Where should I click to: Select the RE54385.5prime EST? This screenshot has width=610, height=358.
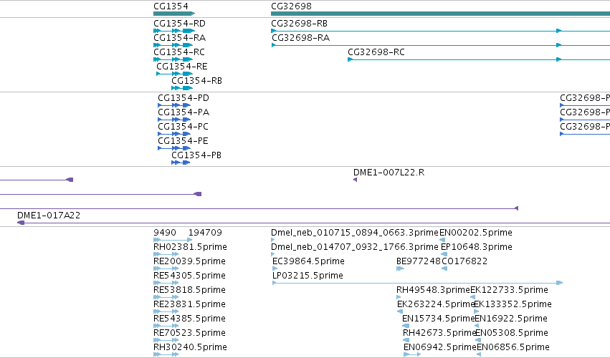[189, 319]
